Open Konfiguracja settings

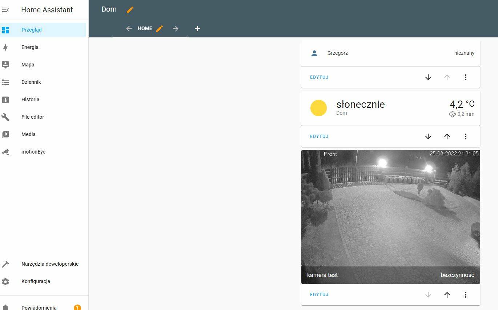[x=43, y=281]
